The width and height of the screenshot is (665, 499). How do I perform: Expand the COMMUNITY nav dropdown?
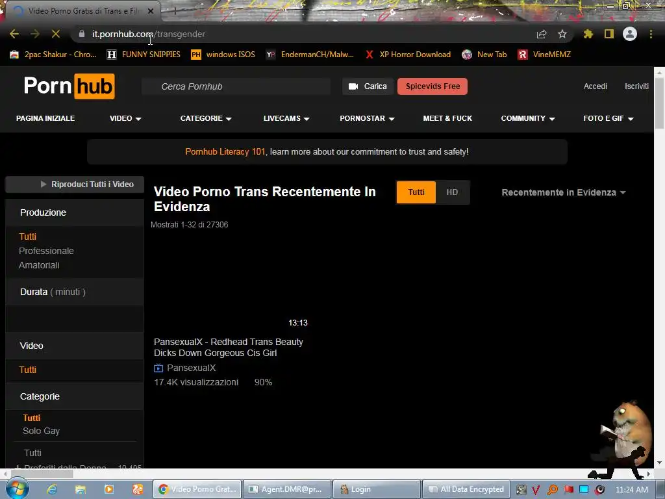(527, 118)
